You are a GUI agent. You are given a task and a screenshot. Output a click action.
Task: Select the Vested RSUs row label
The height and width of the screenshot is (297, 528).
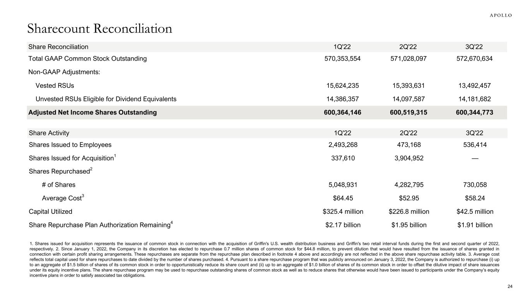[55, 85]
